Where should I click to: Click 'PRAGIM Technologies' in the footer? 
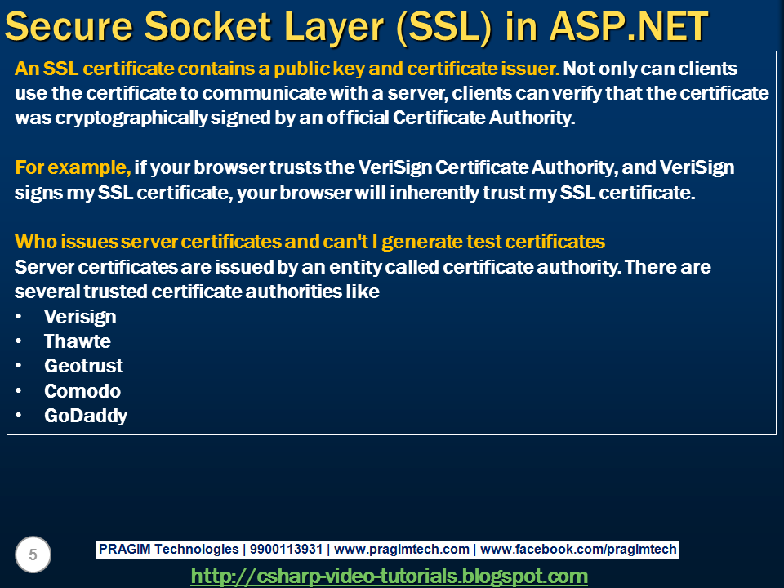click(x=168, y=549)
